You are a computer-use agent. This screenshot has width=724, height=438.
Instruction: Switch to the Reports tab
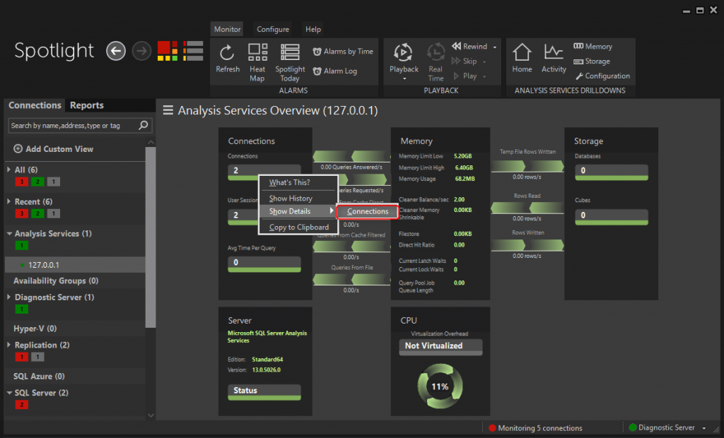[87, 105]
